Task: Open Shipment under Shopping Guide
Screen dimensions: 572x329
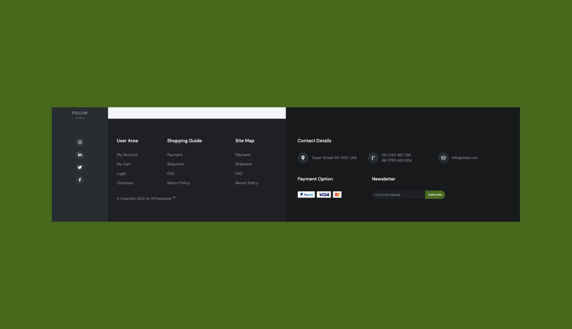Action: [x=175, y=164]
